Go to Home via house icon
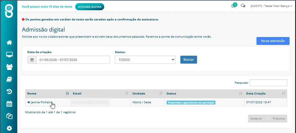Image resolution: width=296 pixels, height=133 pixels. point(9,43)
